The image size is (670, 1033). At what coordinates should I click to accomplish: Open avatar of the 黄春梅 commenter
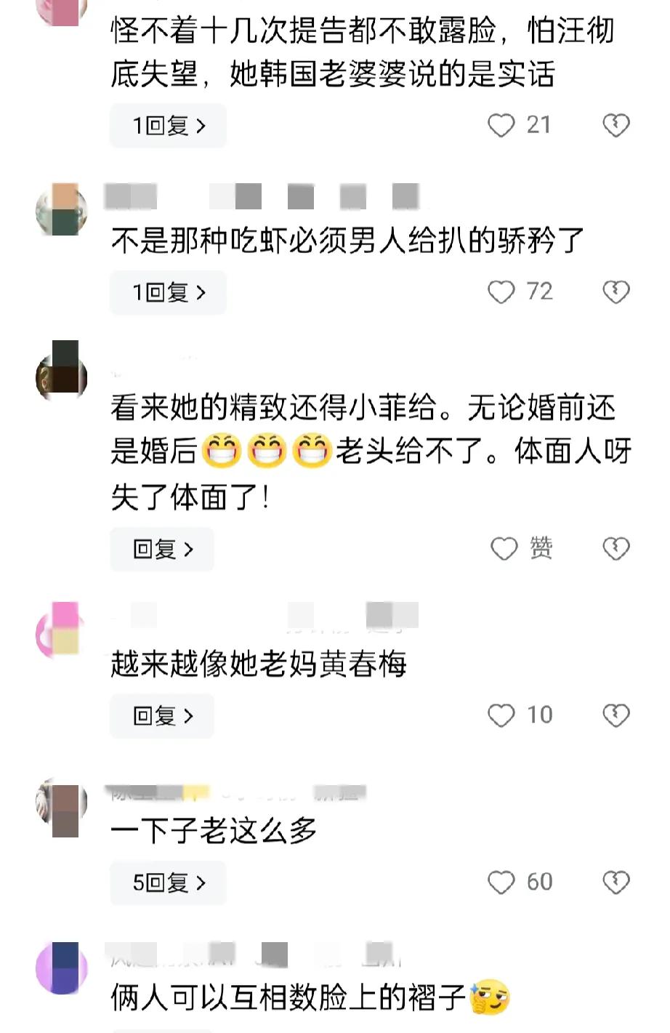point(62,630)
